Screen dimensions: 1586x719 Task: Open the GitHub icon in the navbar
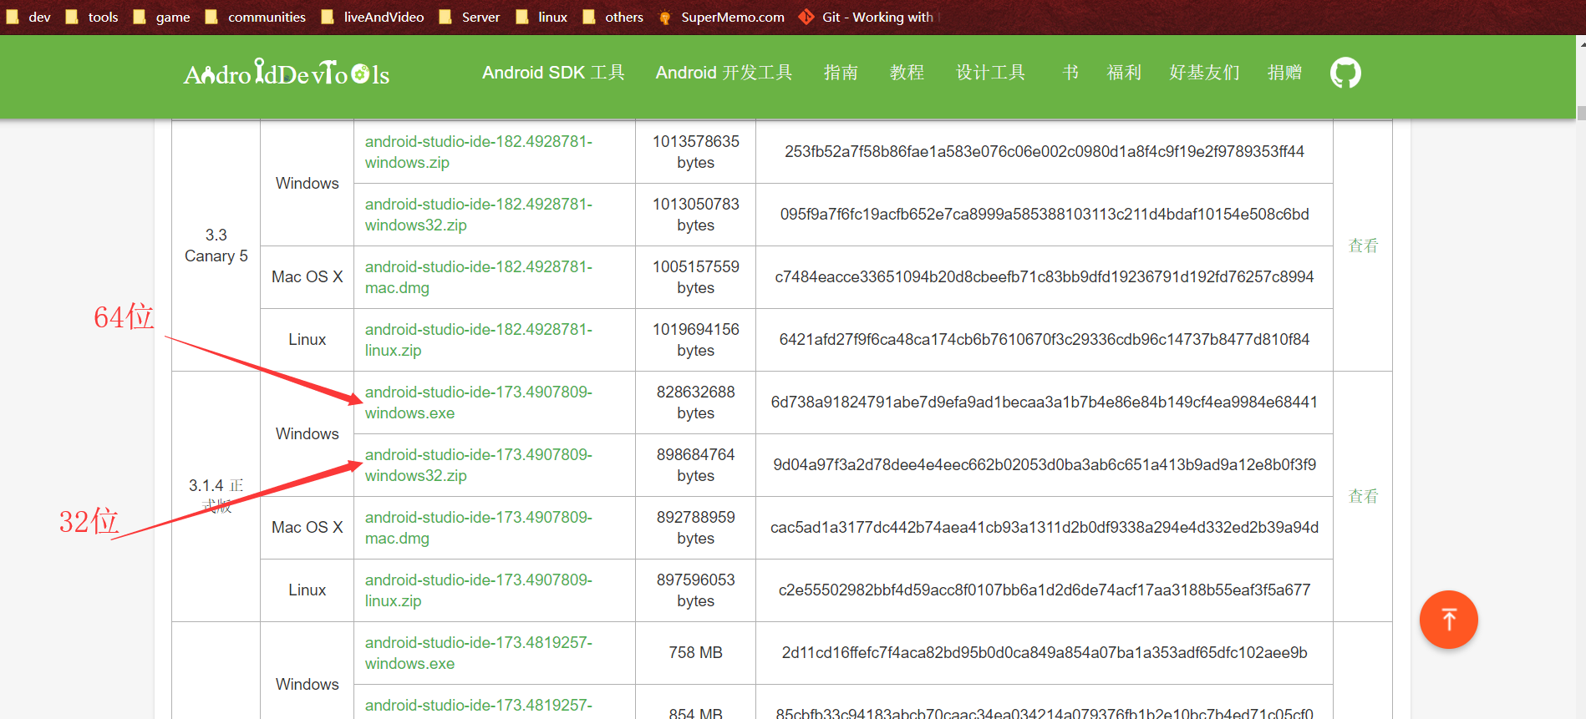pos(1345,73)
